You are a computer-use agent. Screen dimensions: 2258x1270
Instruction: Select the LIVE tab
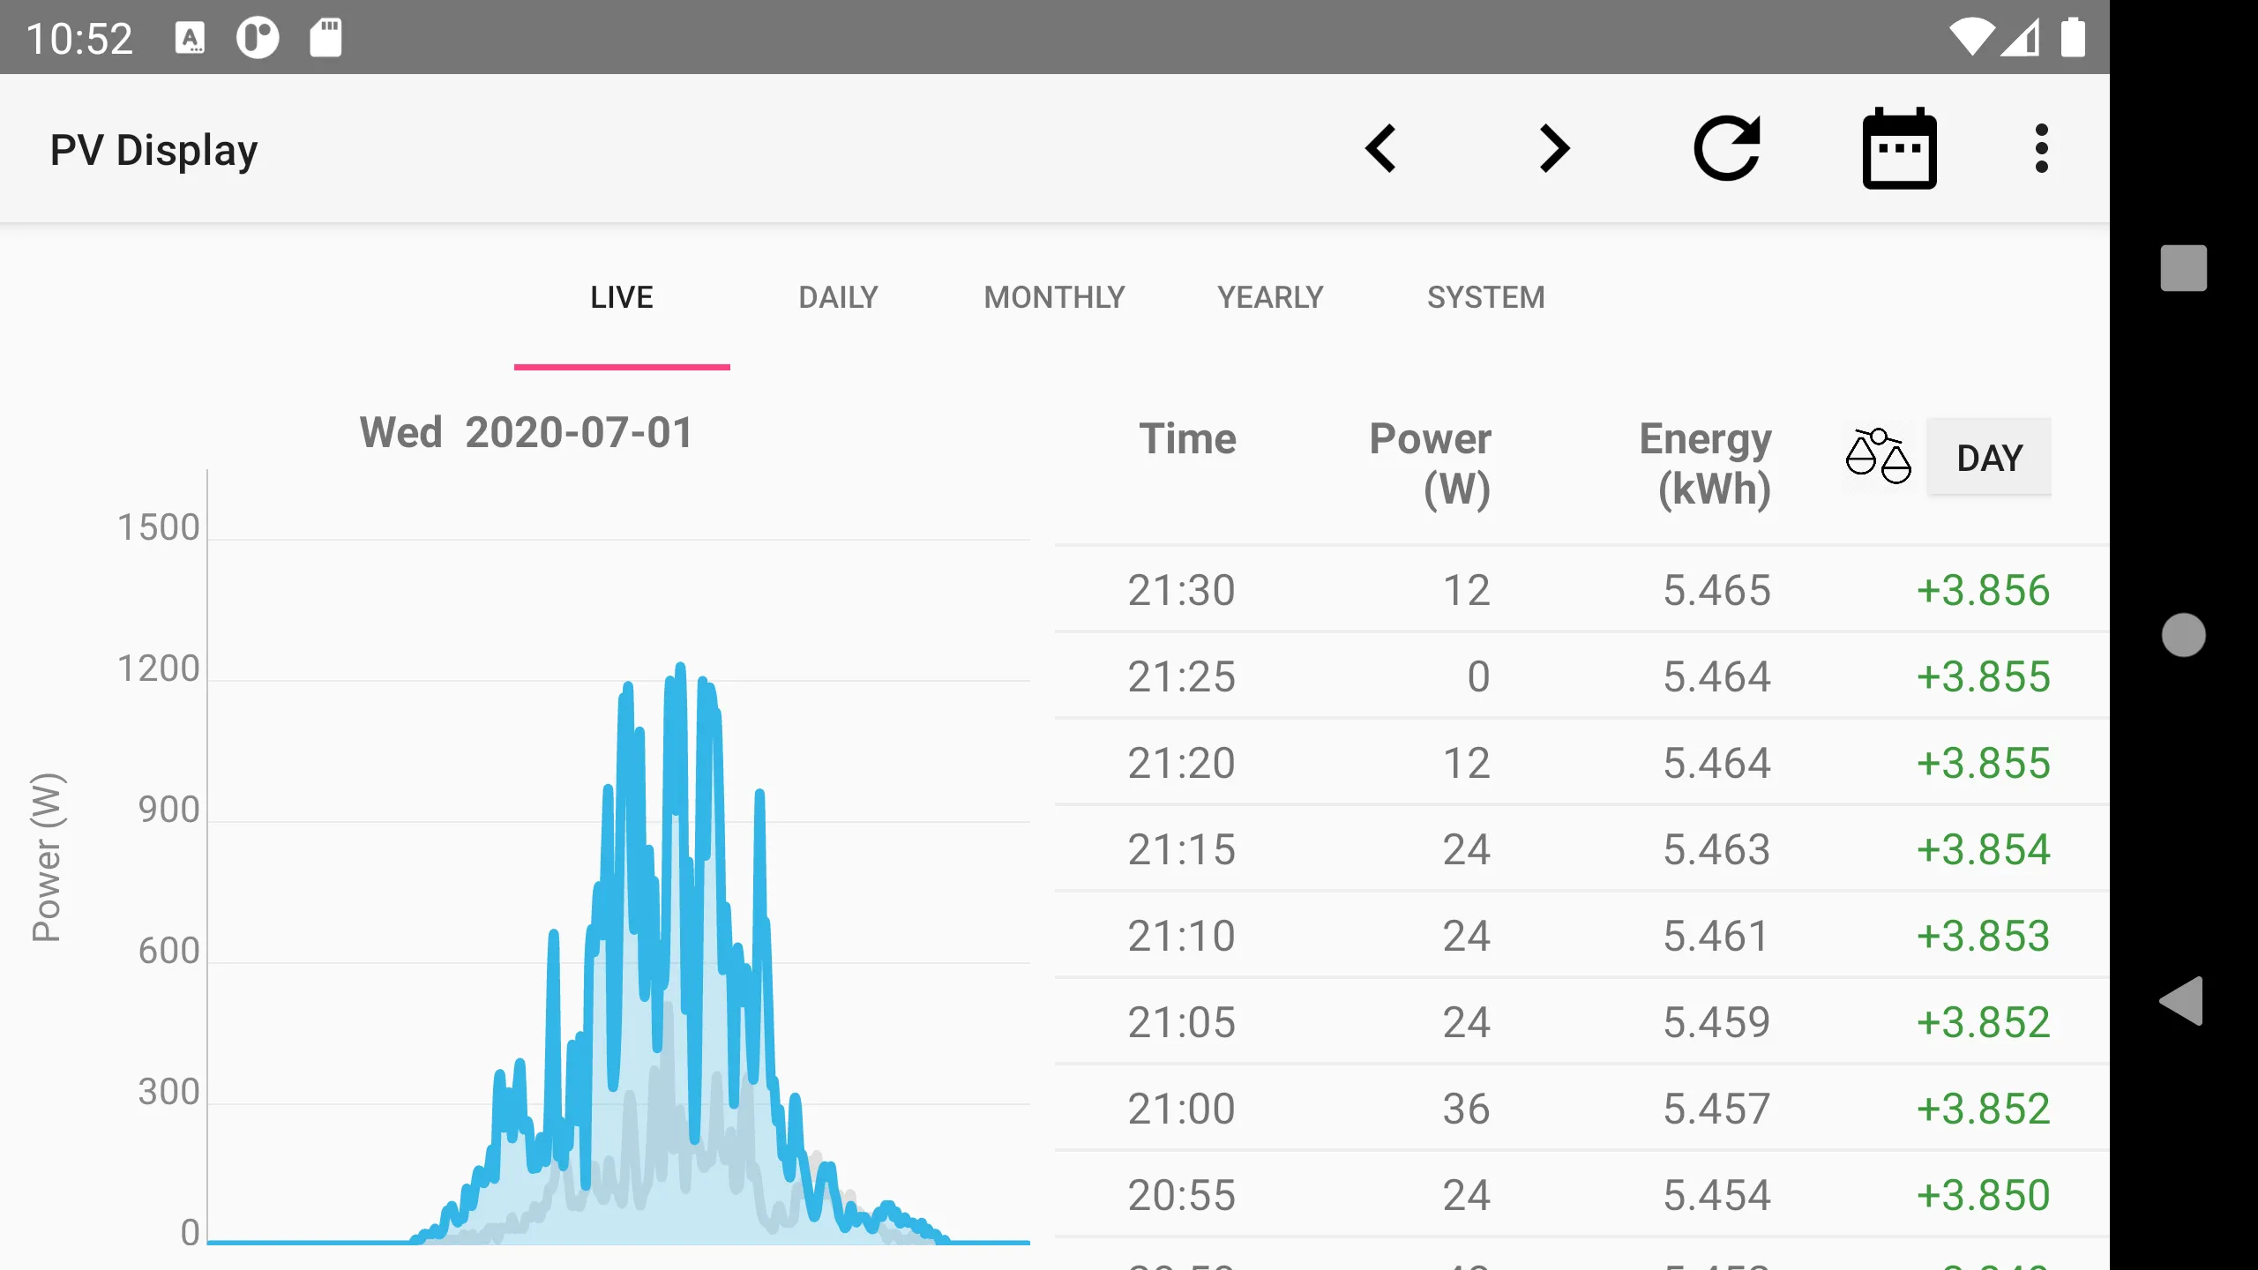(x=622, y=297)
